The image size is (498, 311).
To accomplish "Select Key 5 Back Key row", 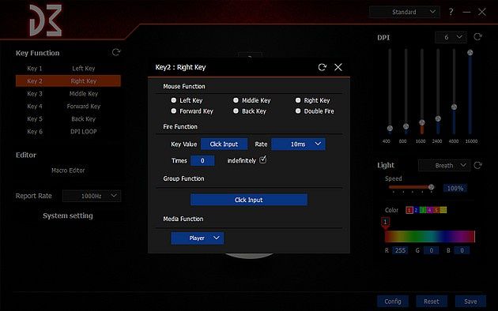I will pos(68,119).
